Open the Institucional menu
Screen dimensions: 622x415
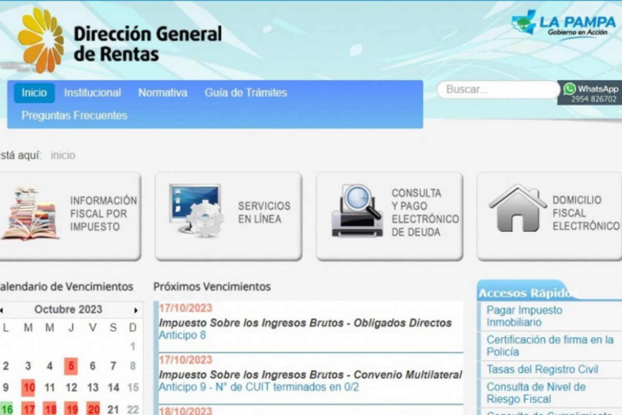pos(92,93)
